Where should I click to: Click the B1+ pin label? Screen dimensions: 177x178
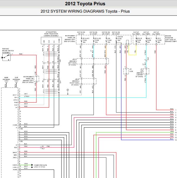tap(16, 98)
